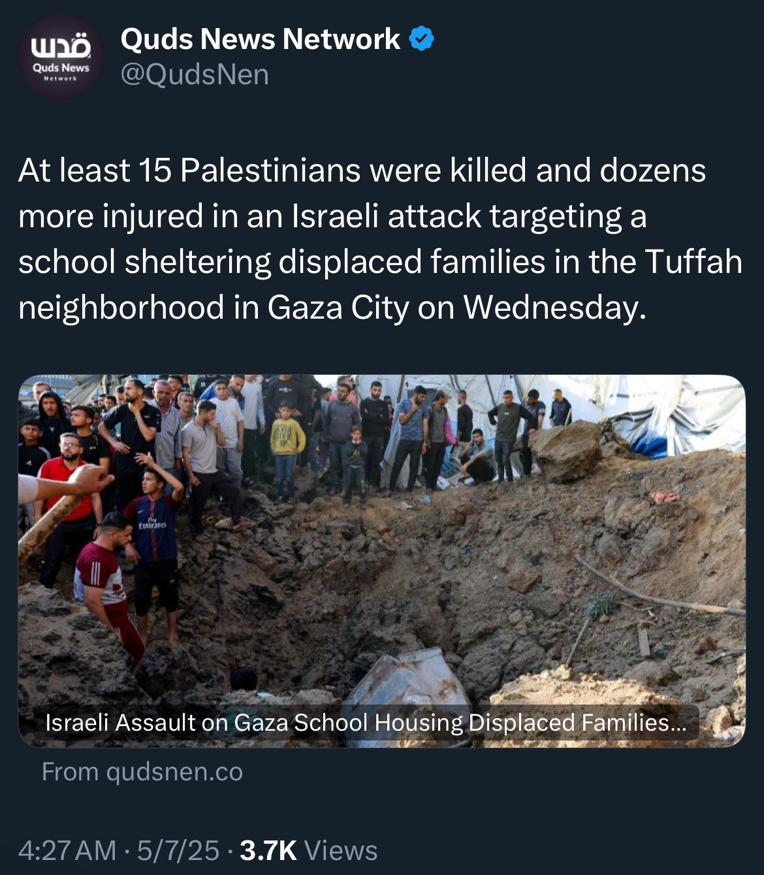Select the tweet text about 15 Palestinians killed
This screenshot has height=875, width=764.
pyautogui.click(x=380, y=238)
